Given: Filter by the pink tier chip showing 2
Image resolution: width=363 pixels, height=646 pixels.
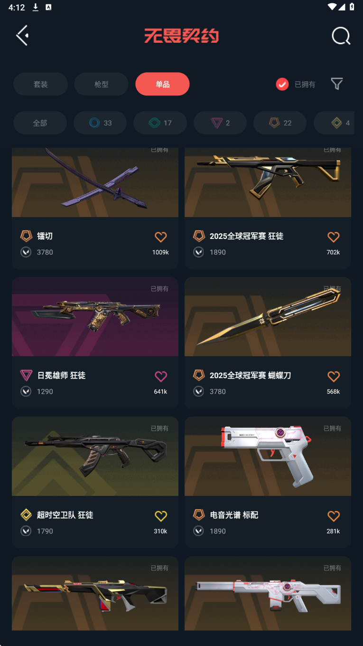Looking at the screenshot, I should tap(220, 123).
